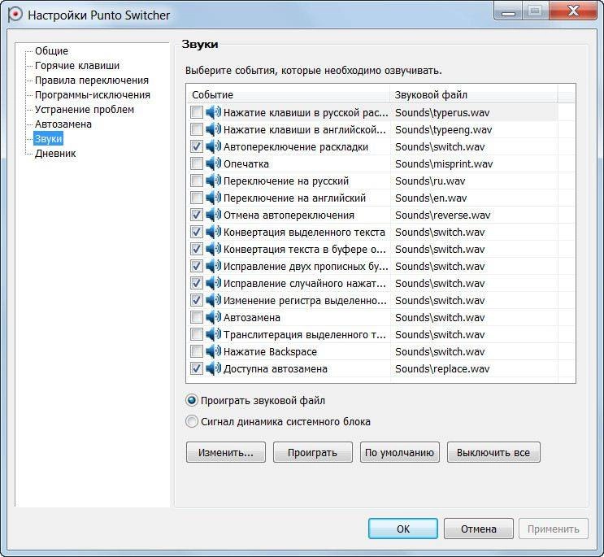This screenshot has height=557, width=604.
Task: Click speaker icon for Переключение на английский
Action: pyautogui.click(x=214, y=198)
